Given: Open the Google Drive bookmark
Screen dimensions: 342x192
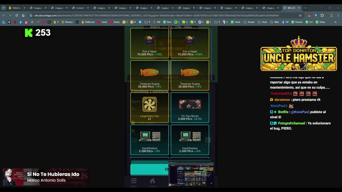Looking at the screenshot, I should [32, 22].
